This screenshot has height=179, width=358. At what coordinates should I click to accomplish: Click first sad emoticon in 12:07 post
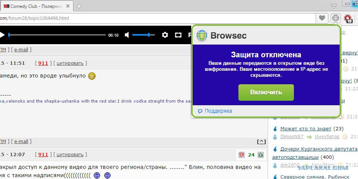point(97,175)
